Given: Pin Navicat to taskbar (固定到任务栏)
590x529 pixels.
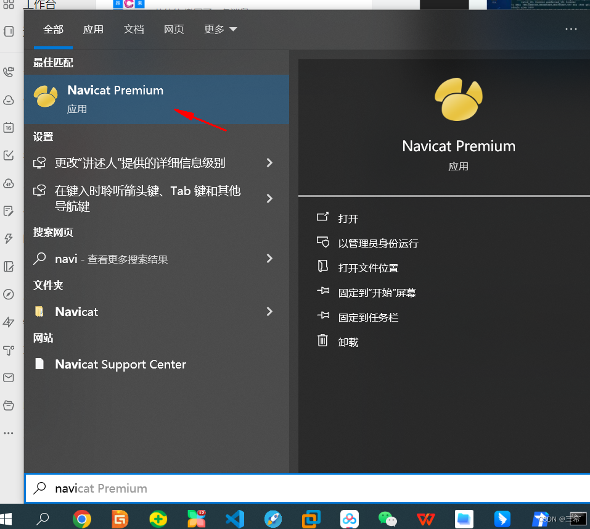Looking at the screenshot, I should point(368,317).
